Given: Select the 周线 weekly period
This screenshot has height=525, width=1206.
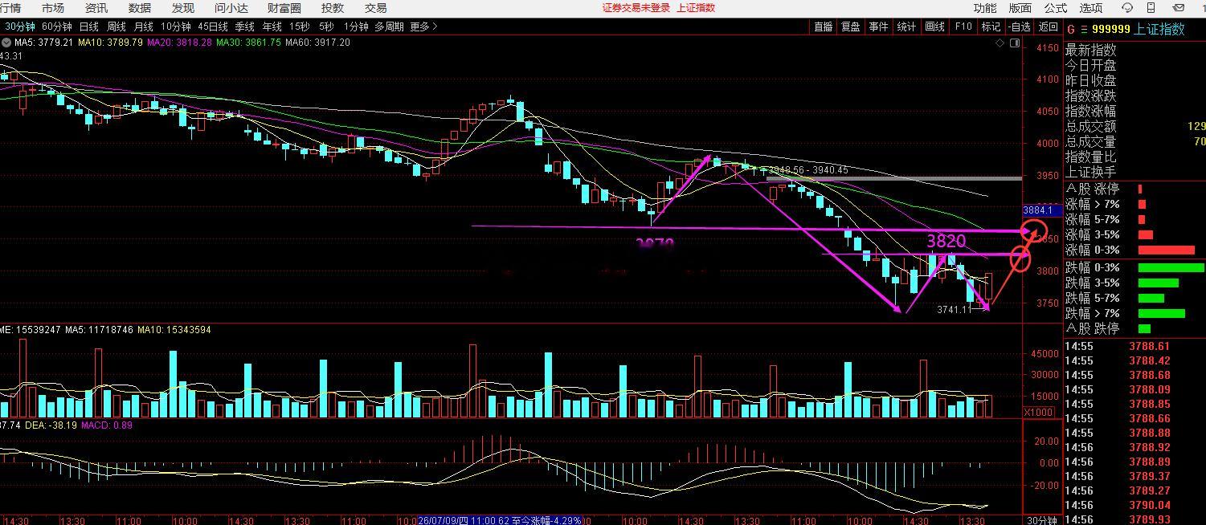Looking at the screenshot, I should (x=116, y=26).
